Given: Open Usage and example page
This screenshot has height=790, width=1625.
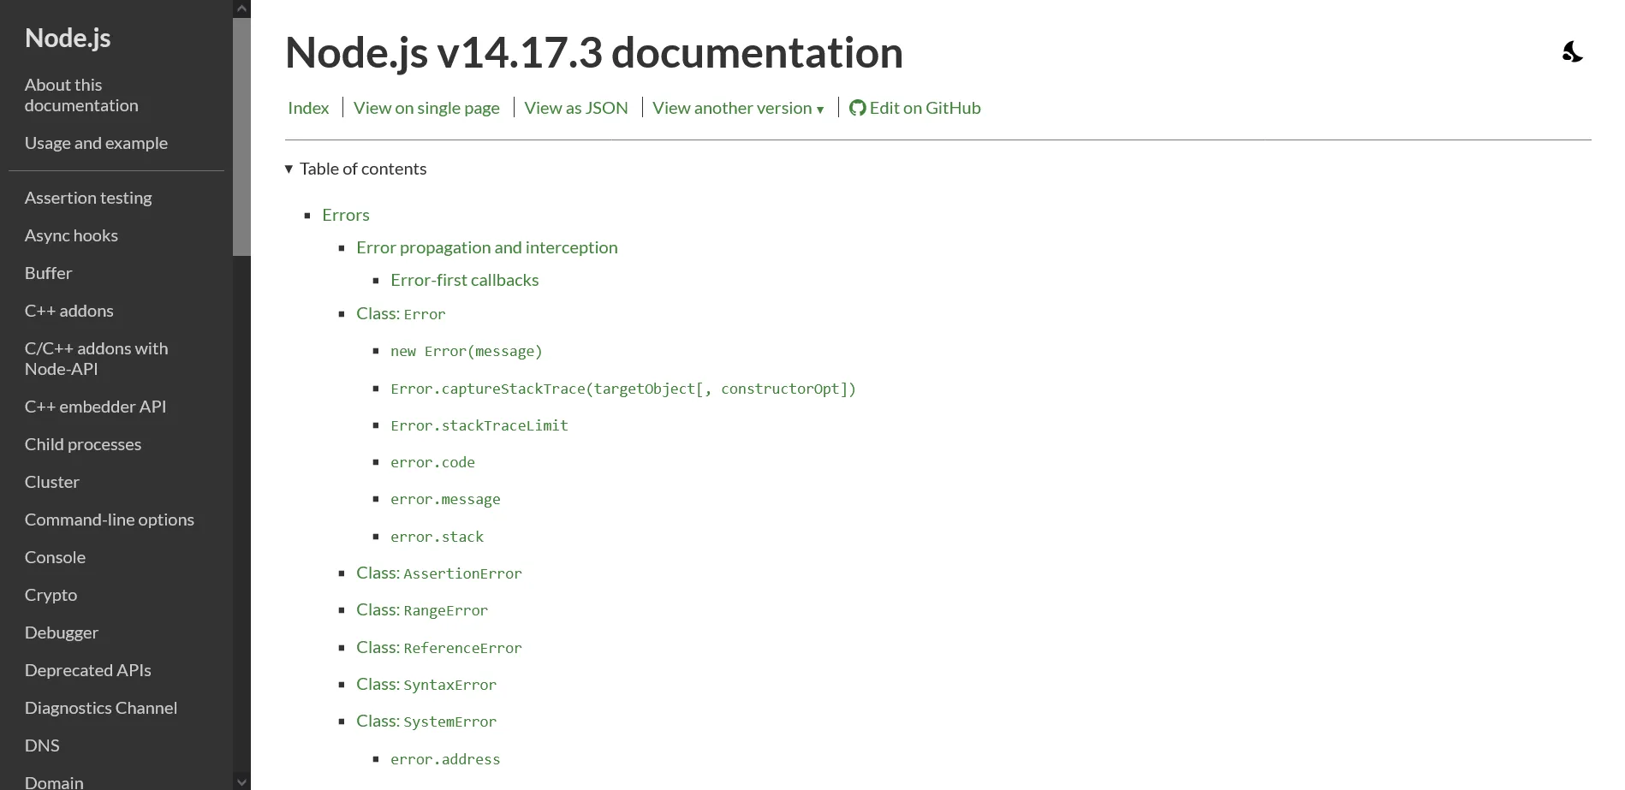Looking at the screenshot, I should [96, 143].
